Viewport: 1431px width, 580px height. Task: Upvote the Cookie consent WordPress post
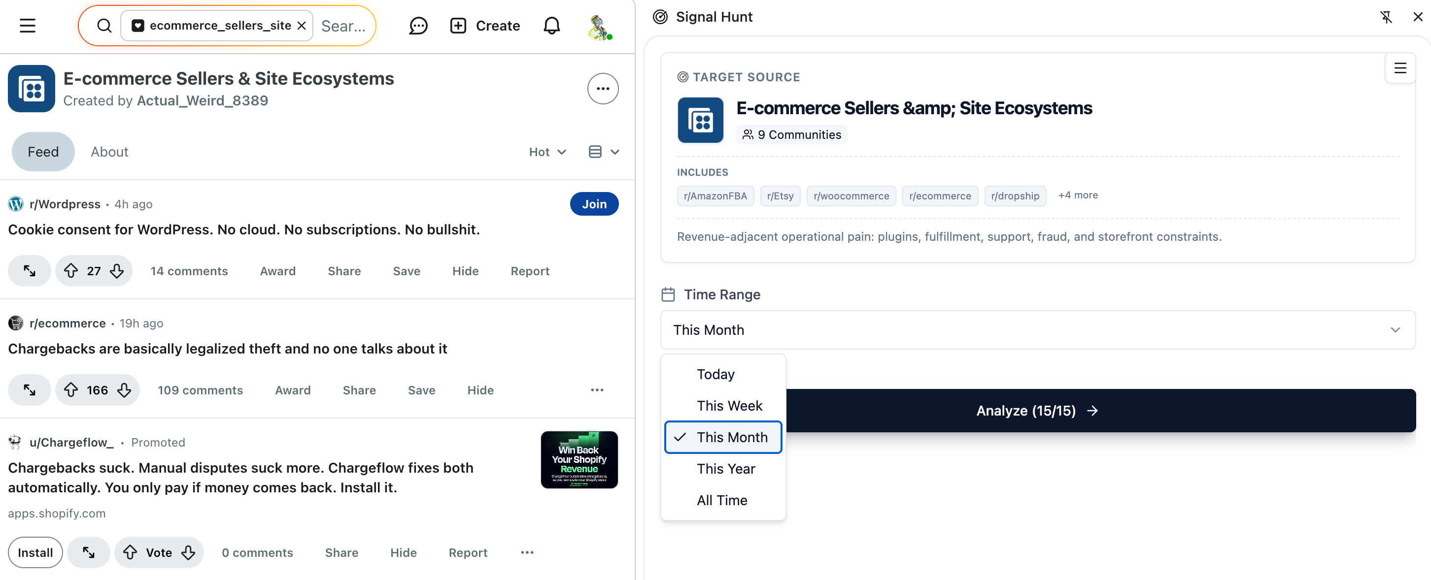tap(71, 271)
